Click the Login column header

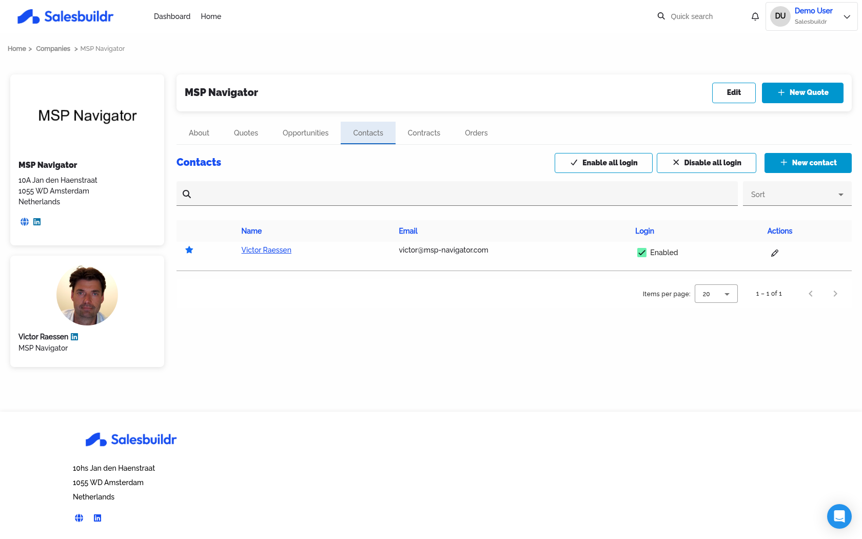coord(644,231)
